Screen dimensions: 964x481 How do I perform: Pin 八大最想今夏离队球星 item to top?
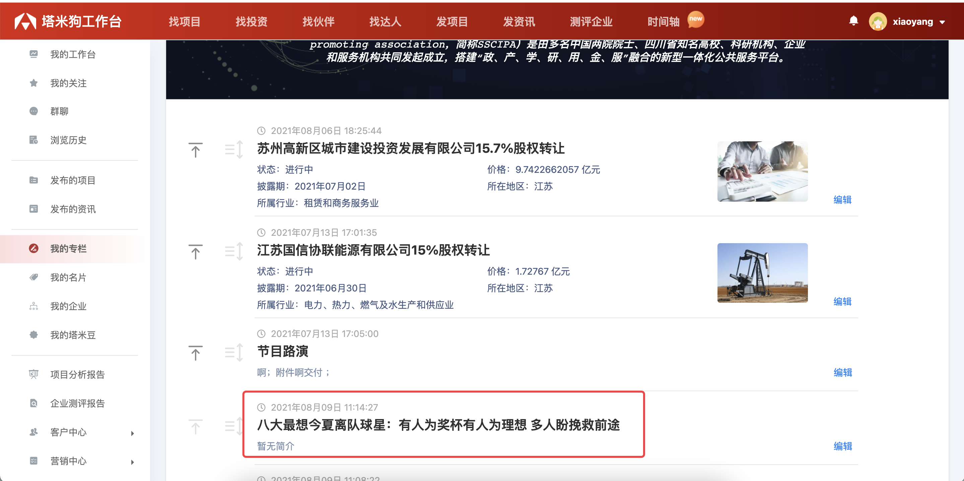click(195, 426)
